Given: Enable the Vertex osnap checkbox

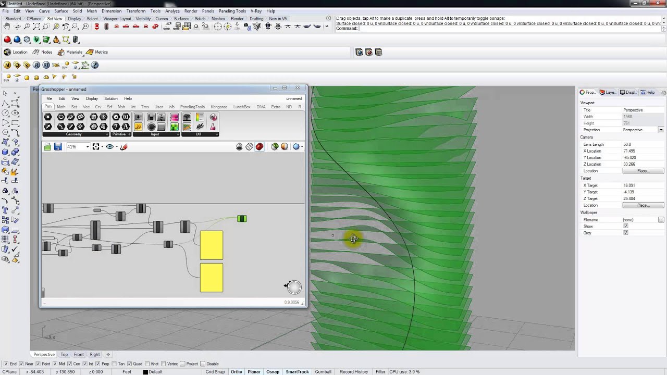Looking at the screenshot, I should pyautogui.click(x=163, y=364).
